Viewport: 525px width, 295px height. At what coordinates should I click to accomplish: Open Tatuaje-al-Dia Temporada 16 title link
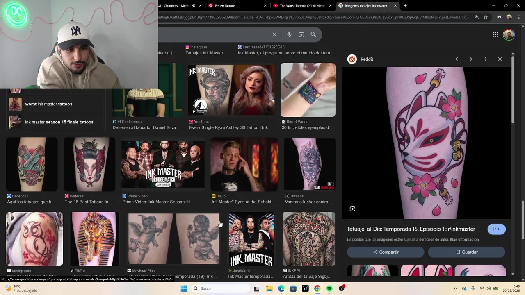coord(411,229)
